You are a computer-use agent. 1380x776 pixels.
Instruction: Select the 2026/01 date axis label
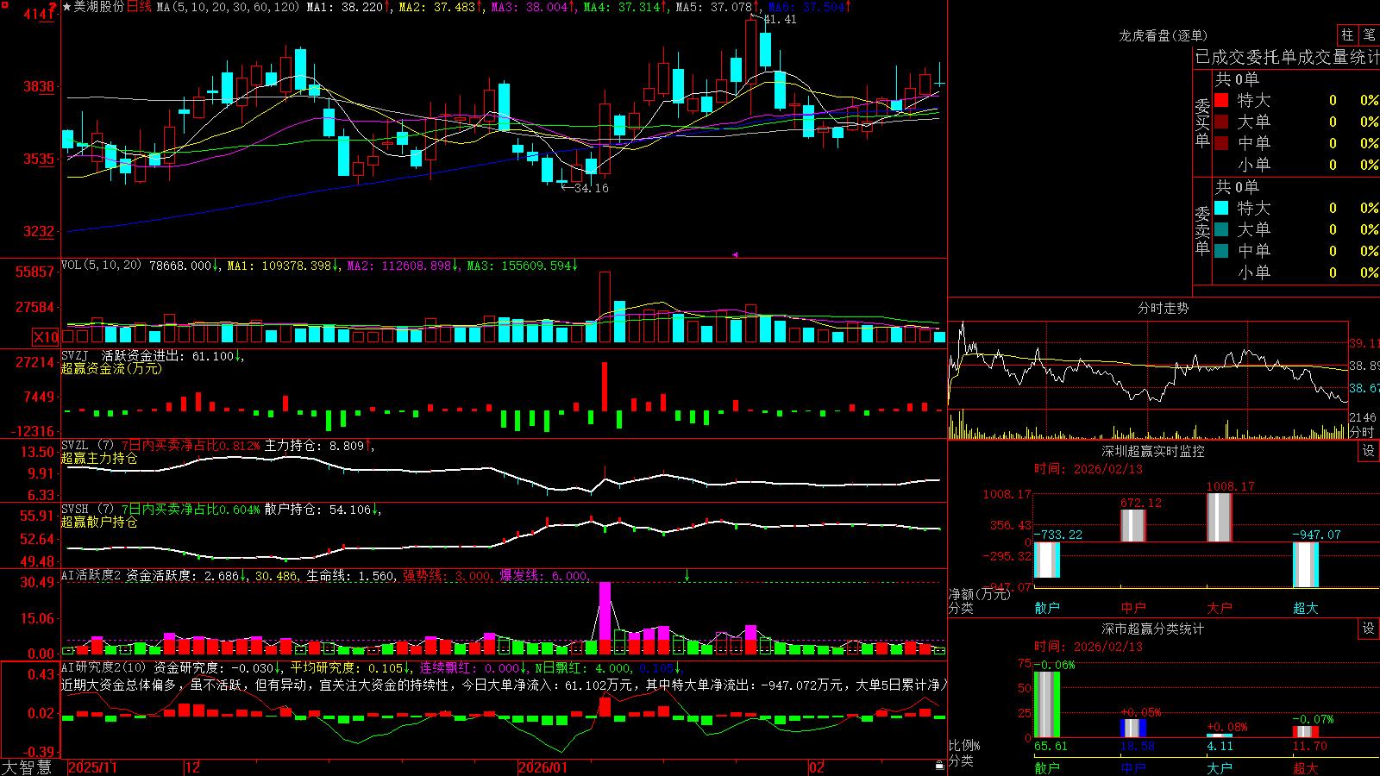tap(543, 767)
